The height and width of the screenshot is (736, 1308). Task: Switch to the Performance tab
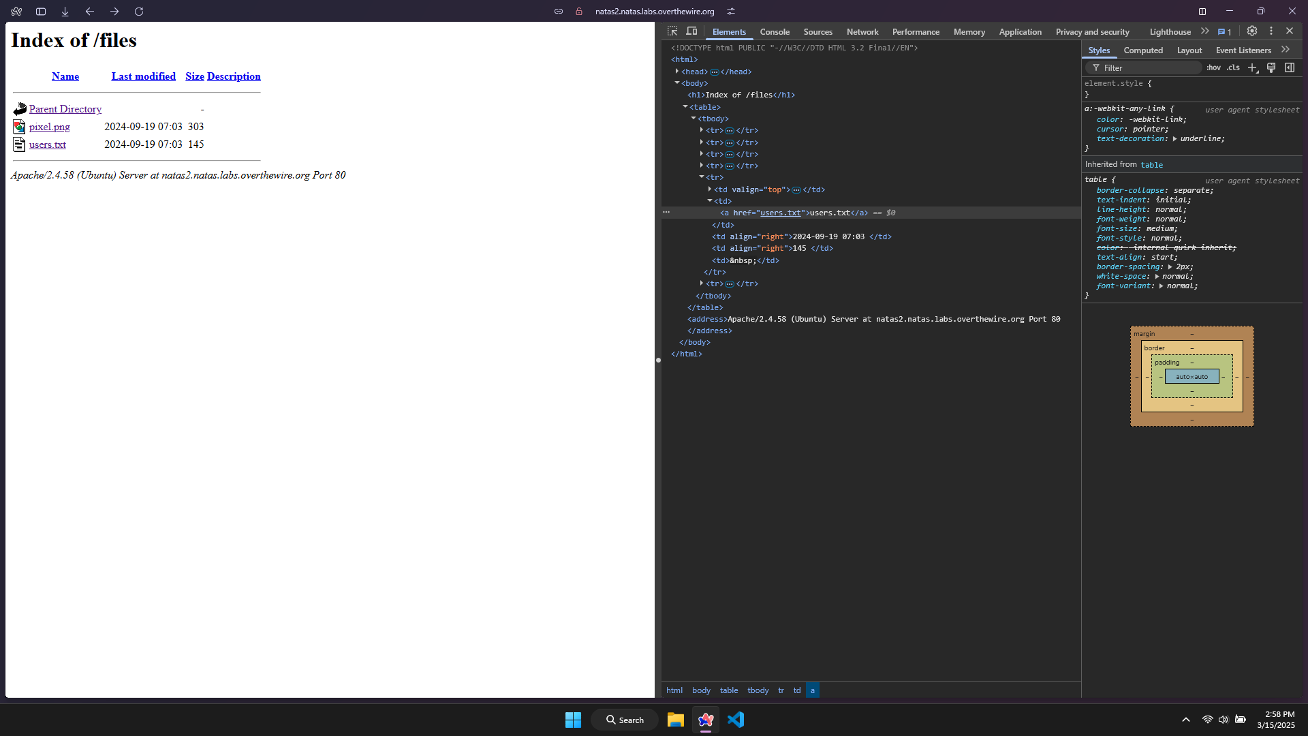pos(916,32)
